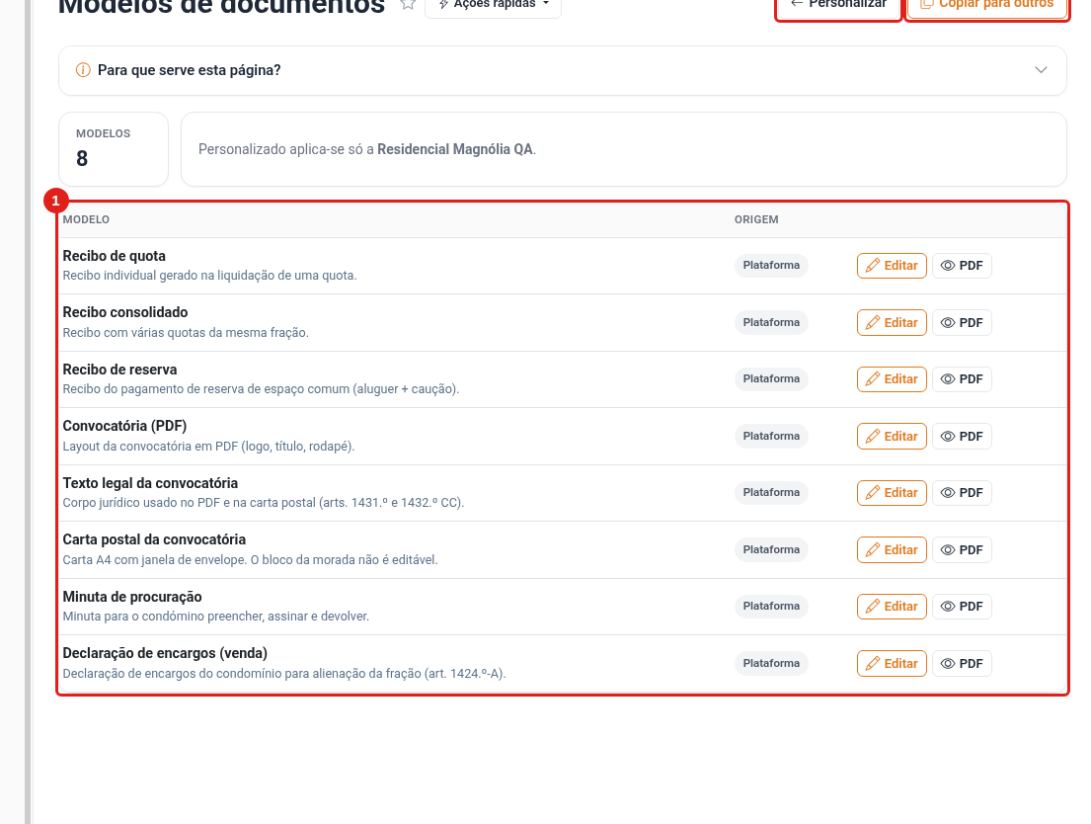
Task: Edit Carta postal da convocatória template
Action: pyautogui.click(x=892, y=549)
